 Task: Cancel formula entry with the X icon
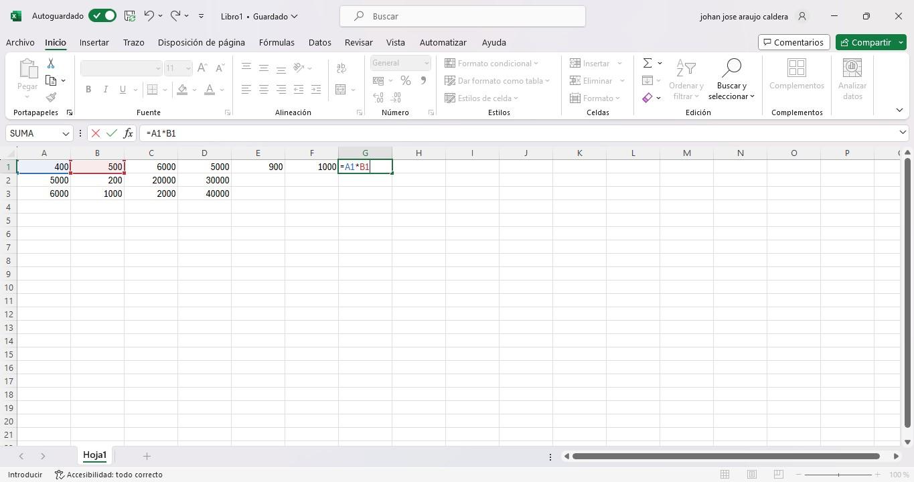(96, 133)
